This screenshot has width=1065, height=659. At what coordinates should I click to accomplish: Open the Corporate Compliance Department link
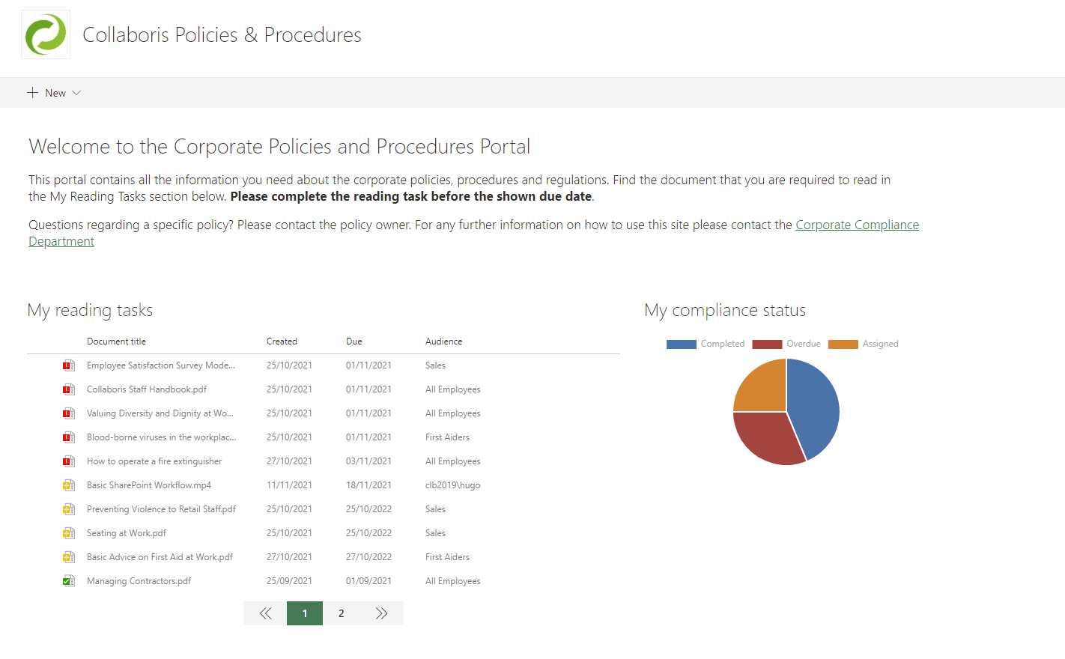pos(856,225)
